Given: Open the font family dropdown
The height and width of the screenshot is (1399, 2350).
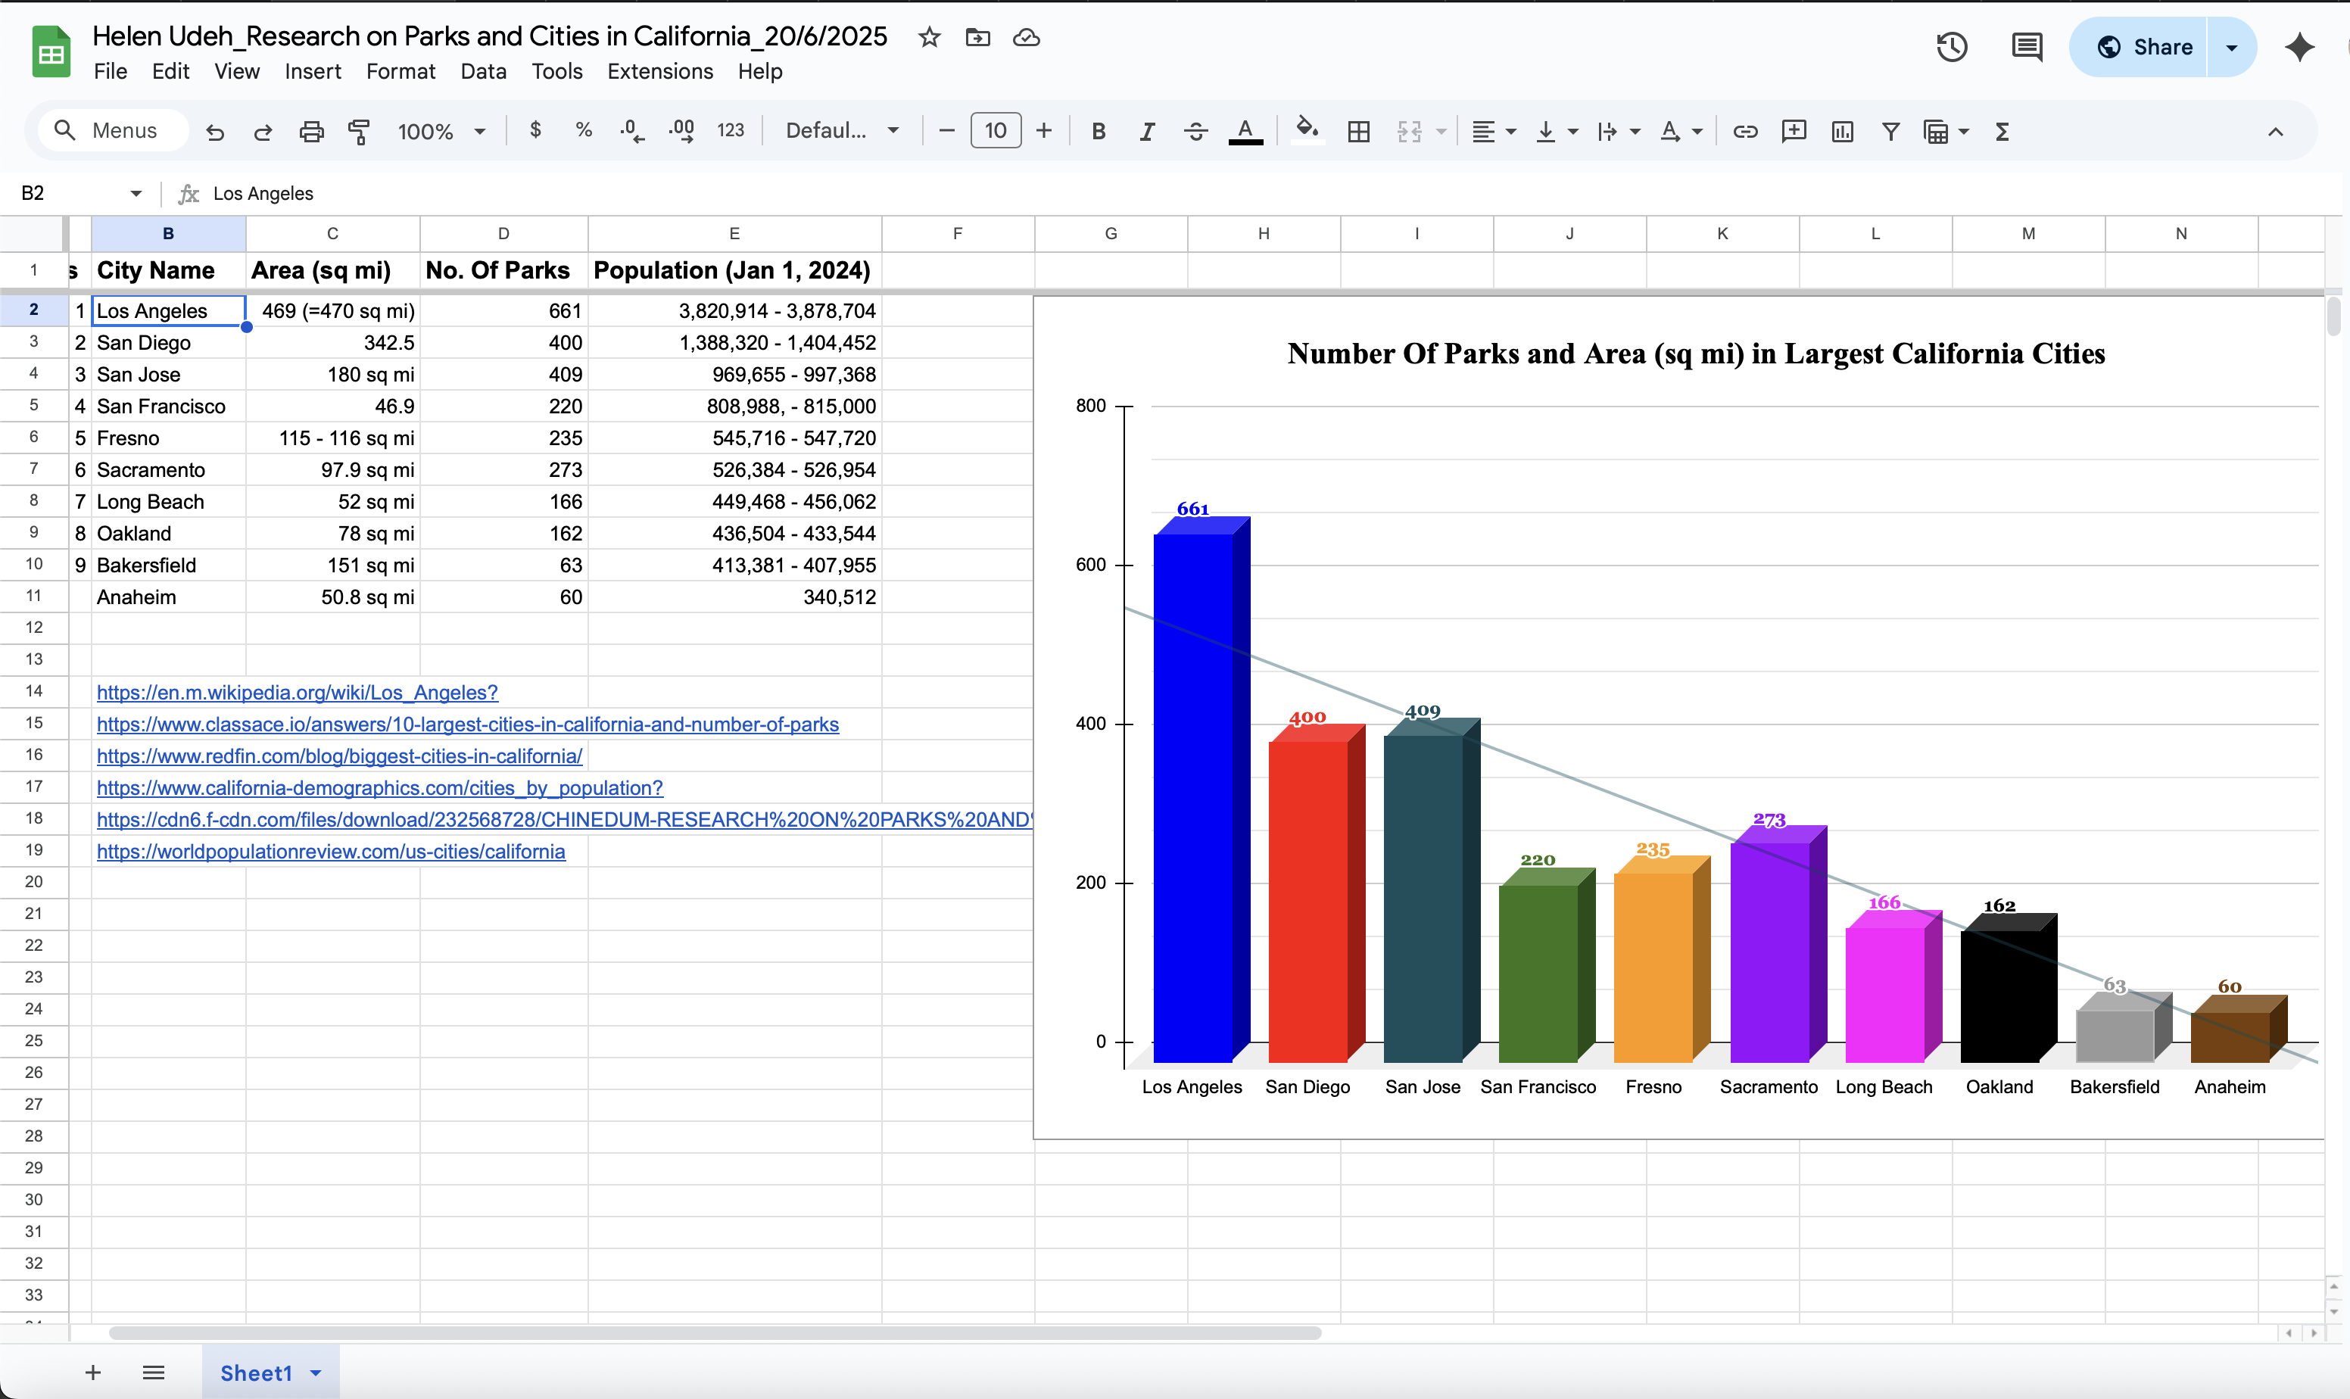Looking at the screenshot, I should click(x=842, y=131).
